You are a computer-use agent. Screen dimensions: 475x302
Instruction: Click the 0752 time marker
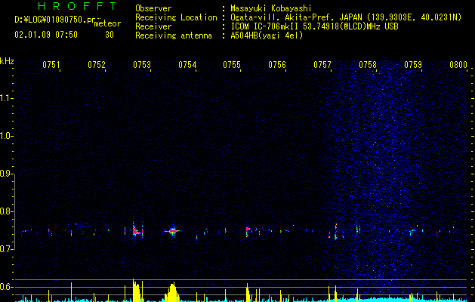click(97, 65)
